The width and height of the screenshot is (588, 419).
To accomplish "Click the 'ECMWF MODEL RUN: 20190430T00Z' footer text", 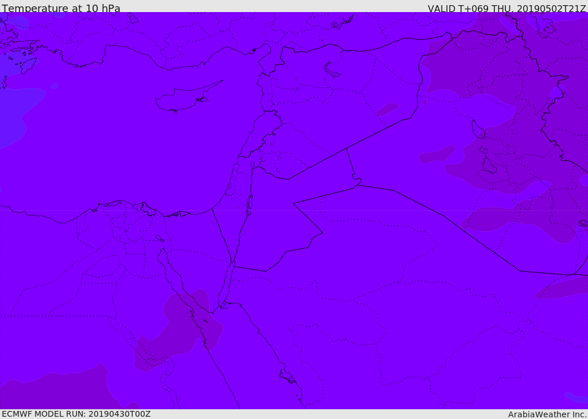I will click(76, 414).
